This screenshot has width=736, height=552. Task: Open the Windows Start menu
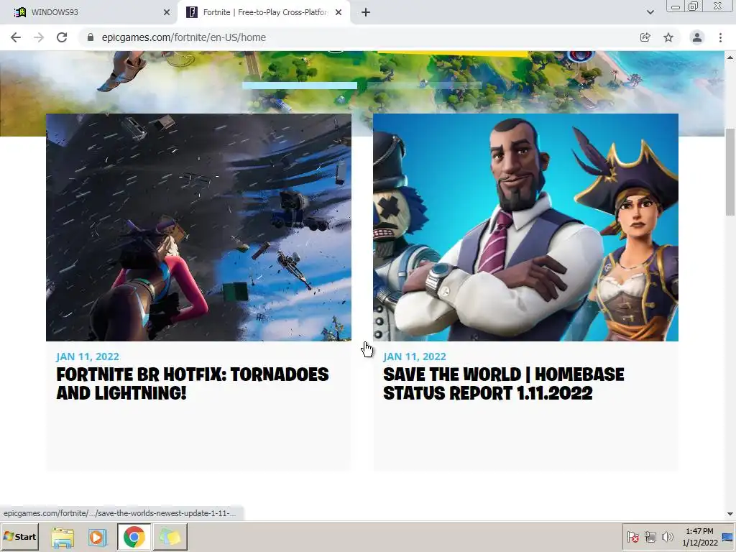tap(19, 537)
